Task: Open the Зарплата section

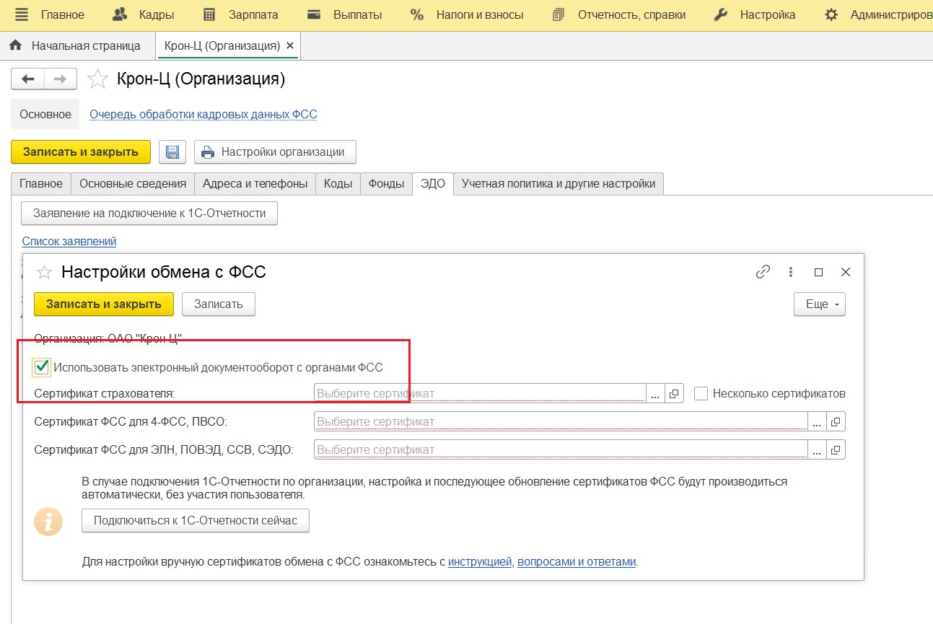Action: coord(240,14)
